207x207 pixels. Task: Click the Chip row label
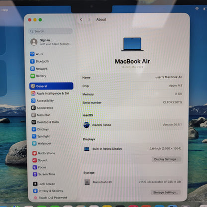pyautogui.click(x=86, y=86)
